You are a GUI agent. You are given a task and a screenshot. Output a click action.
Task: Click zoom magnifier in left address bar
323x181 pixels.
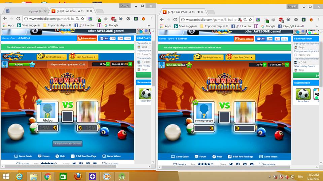click(x=77, y=19)
